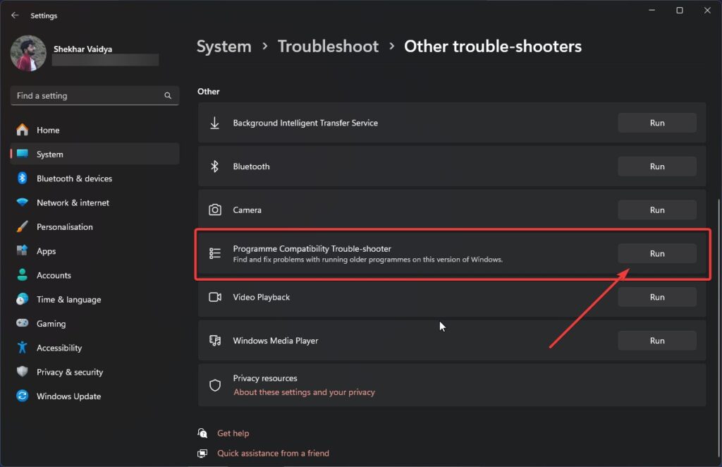722x467 pixels.
Task: Click the Quick assistance monitor icon
Action: tap(202, 453)
